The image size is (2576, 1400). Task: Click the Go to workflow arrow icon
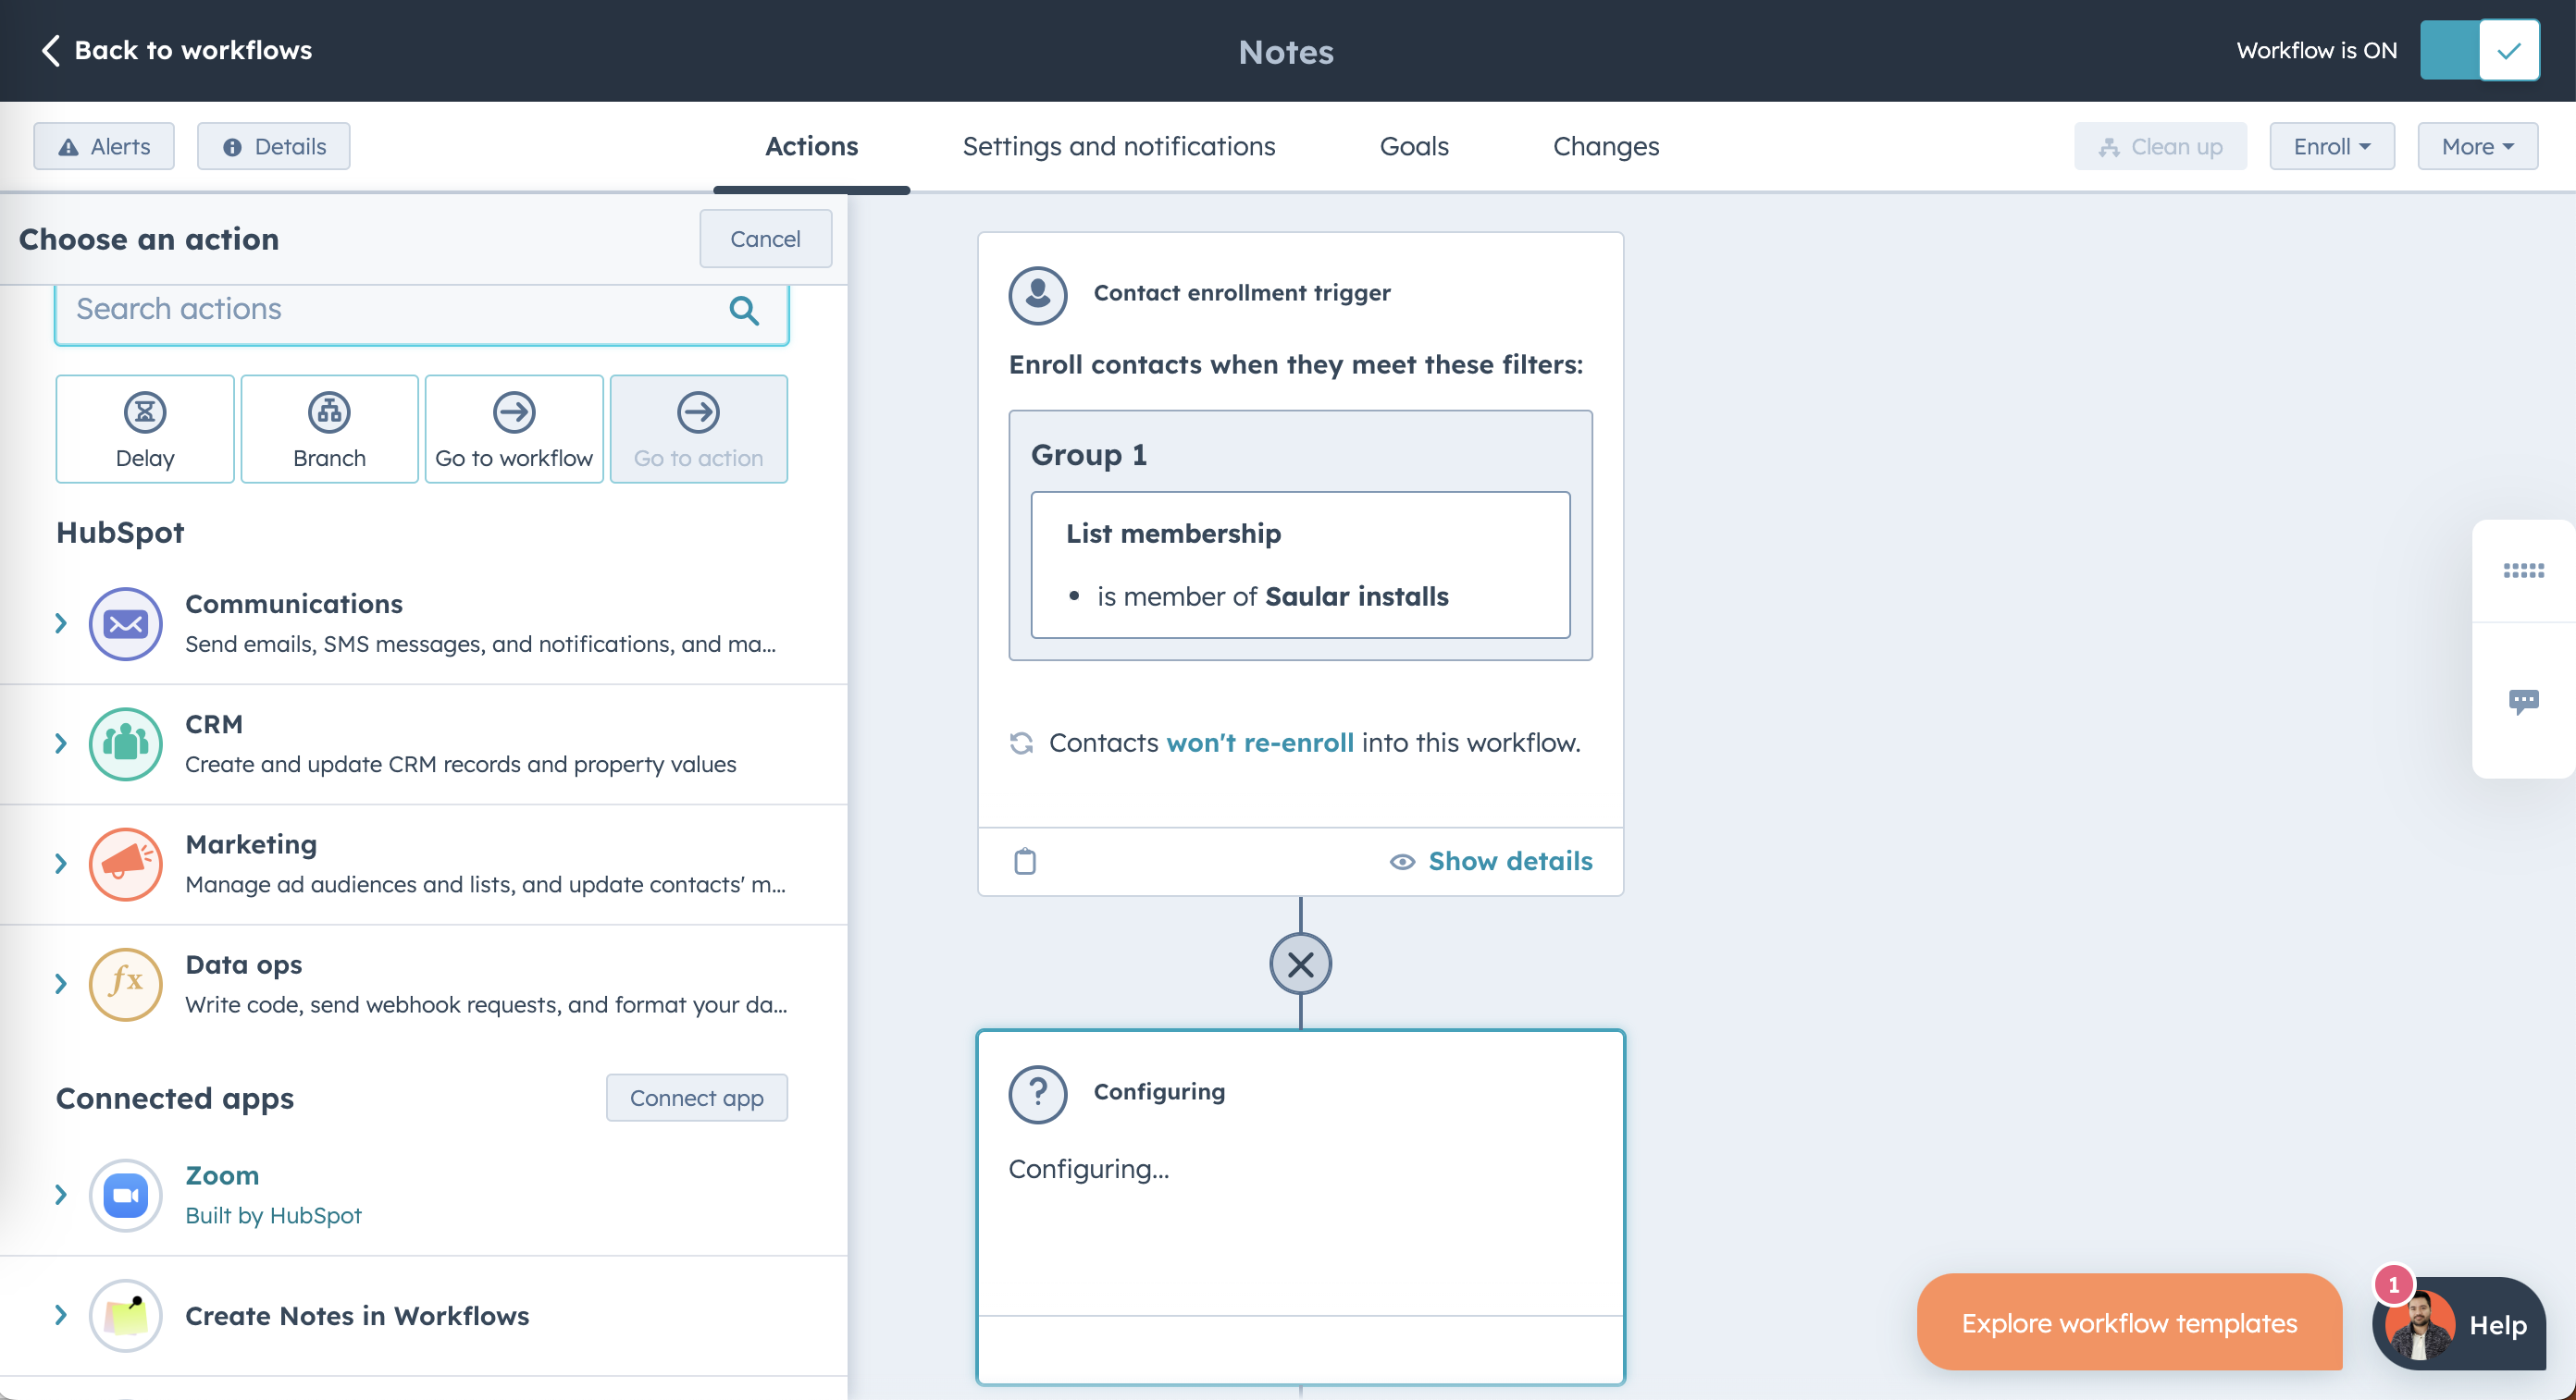point(514,411)
